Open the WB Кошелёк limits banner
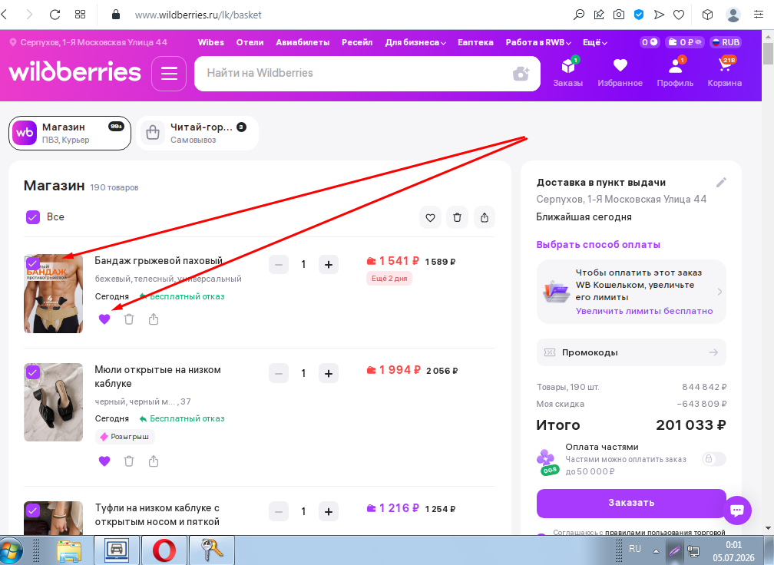The height and width of the screenshot is (565, 774). (x=631, y=292)
